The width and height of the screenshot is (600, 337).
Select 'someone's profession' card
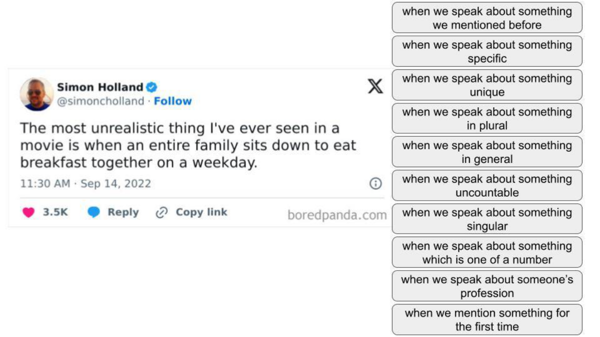pyautogui.click(x=487, y=286)
